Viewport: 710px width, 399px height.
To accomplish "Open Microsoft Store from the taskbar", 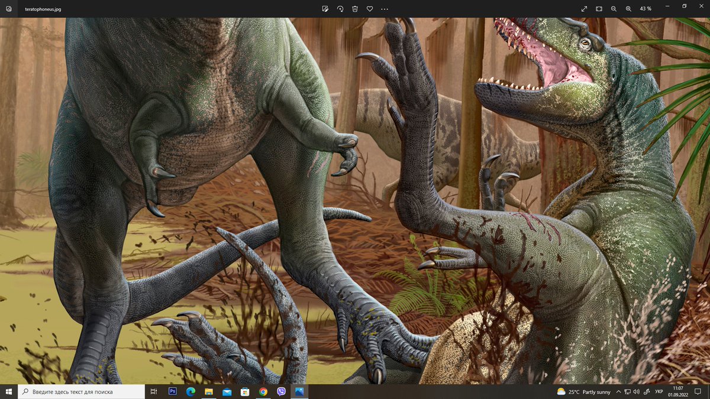I will pyautogui.click(x=245, y=391).
